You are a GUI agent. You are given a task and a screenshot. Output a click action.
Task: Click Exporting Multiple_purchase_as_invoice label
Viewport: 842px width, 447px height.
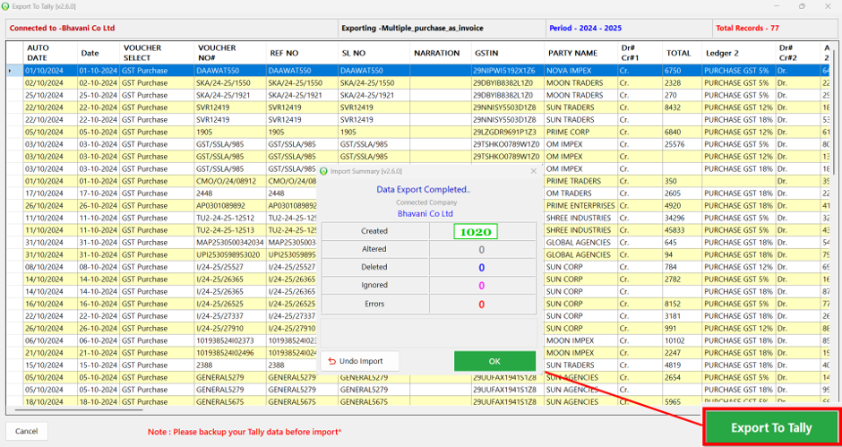click(414, 28)
